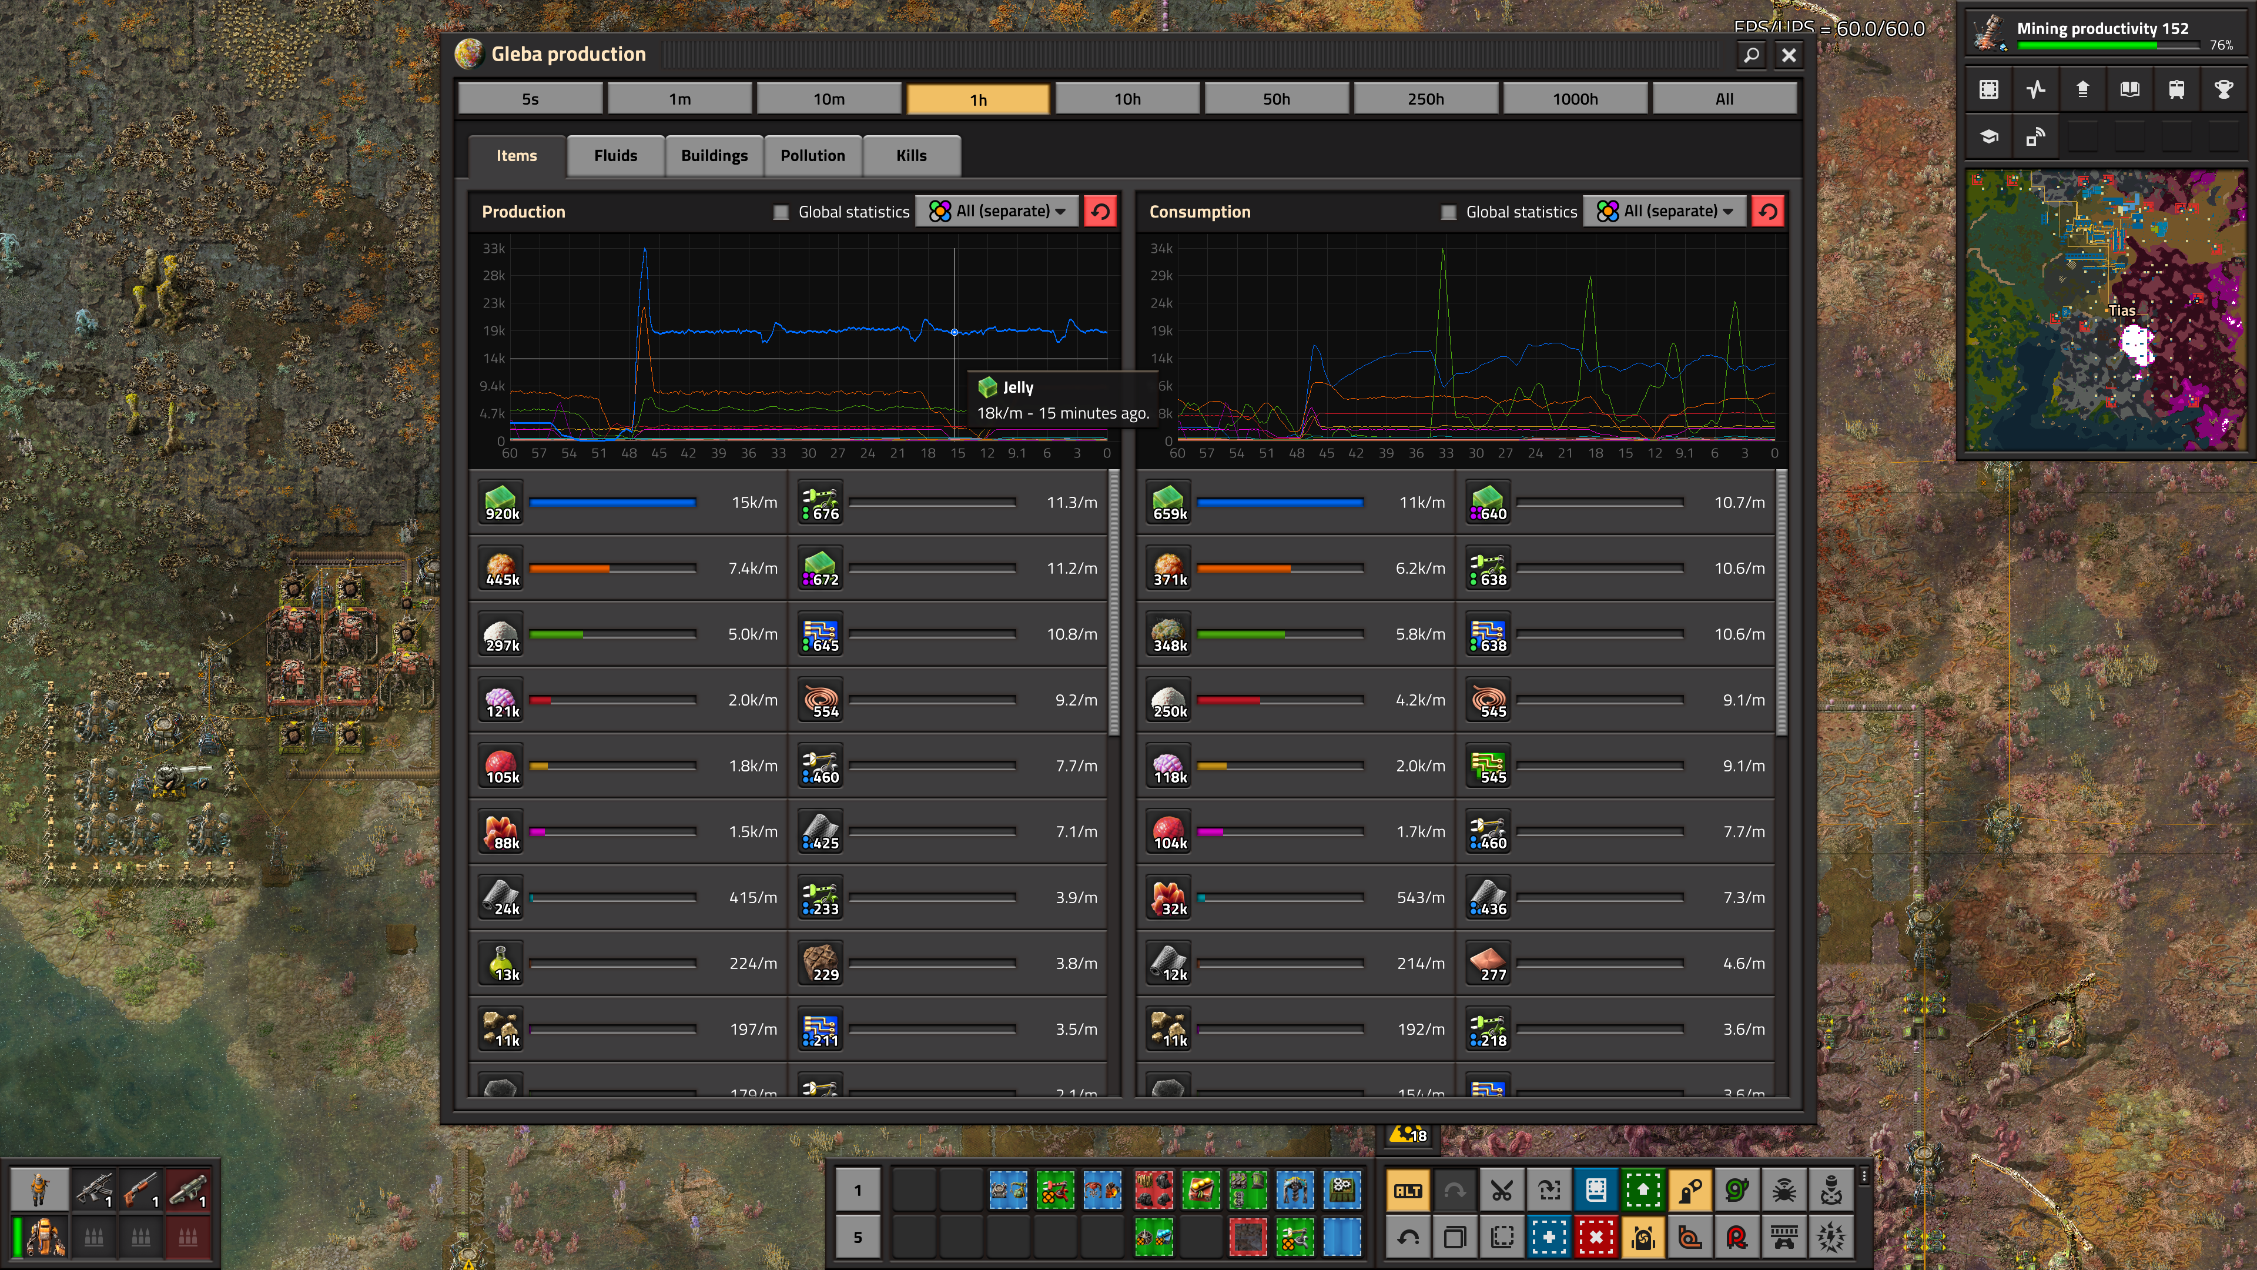Click the Production list scrollbar
Viewport: 2257px width, 1270px height.
click(1114, 603)
